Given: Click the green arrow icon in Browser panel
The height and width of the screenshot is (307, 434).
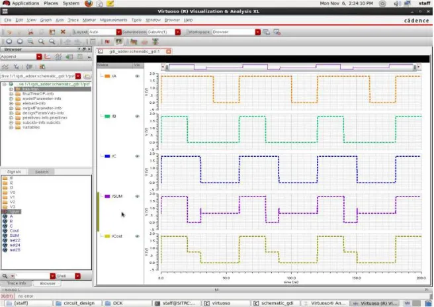Looking at the screenshot, I should (69, 57).
